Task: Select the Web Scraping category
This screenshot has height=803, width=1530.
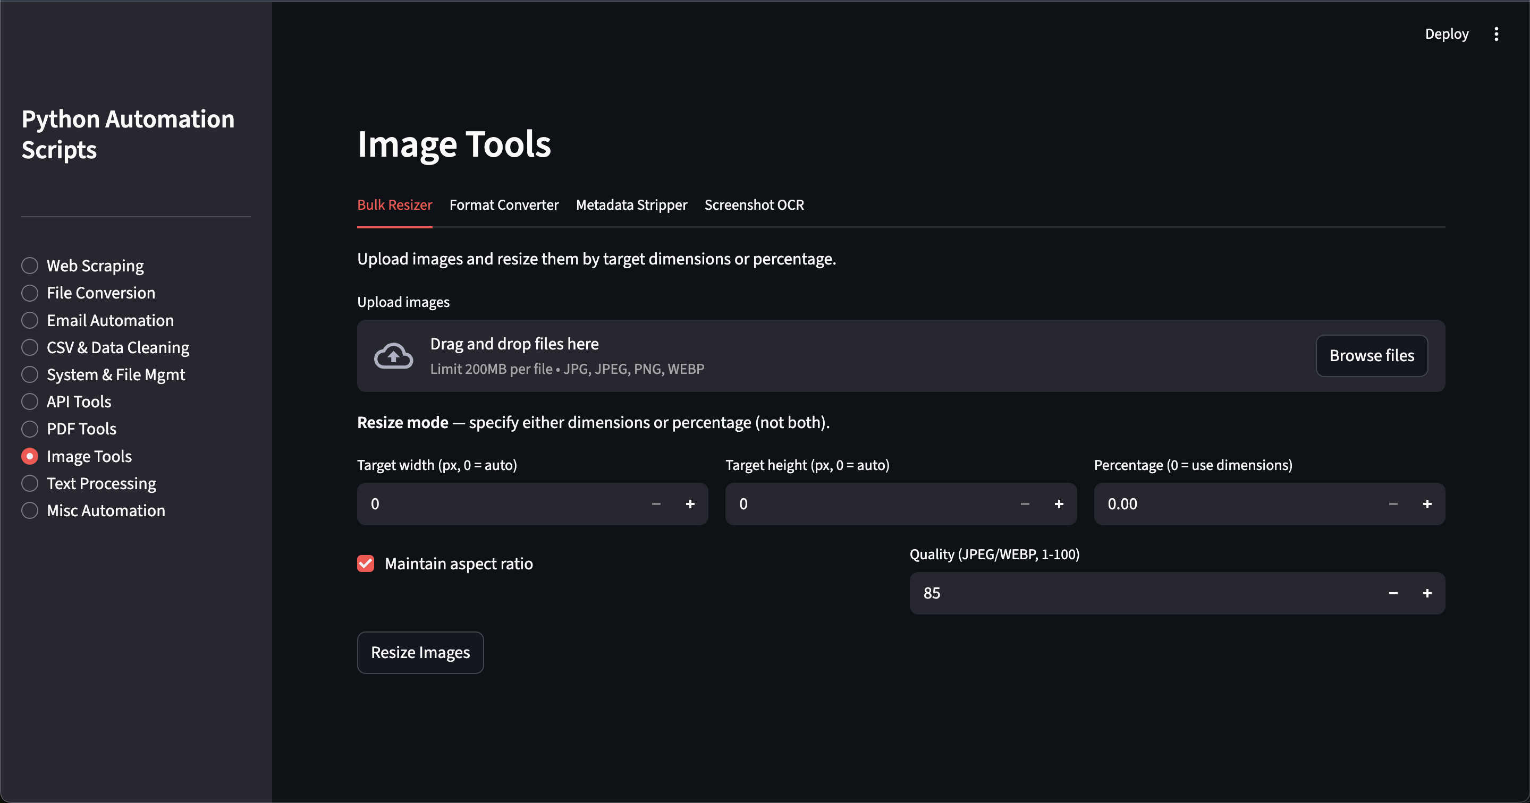Action: click(x=95, y=266)
